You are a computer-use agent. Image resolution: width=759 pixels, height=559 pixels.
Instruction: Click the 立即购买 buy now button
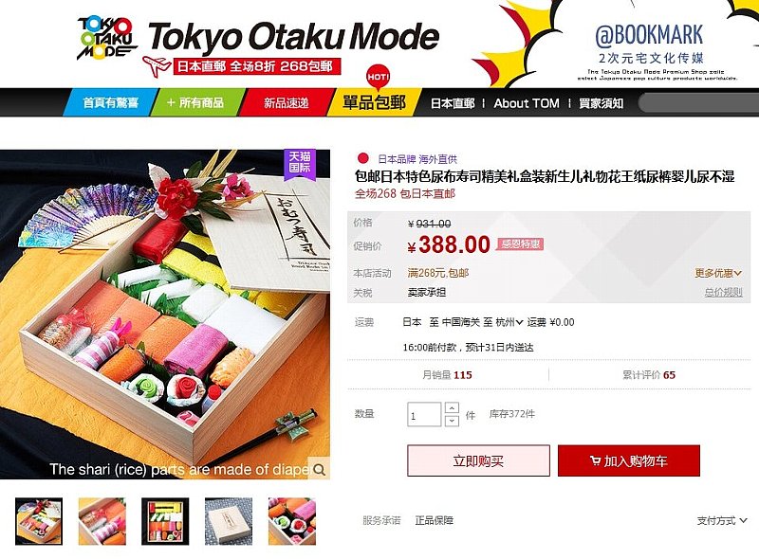478,460
